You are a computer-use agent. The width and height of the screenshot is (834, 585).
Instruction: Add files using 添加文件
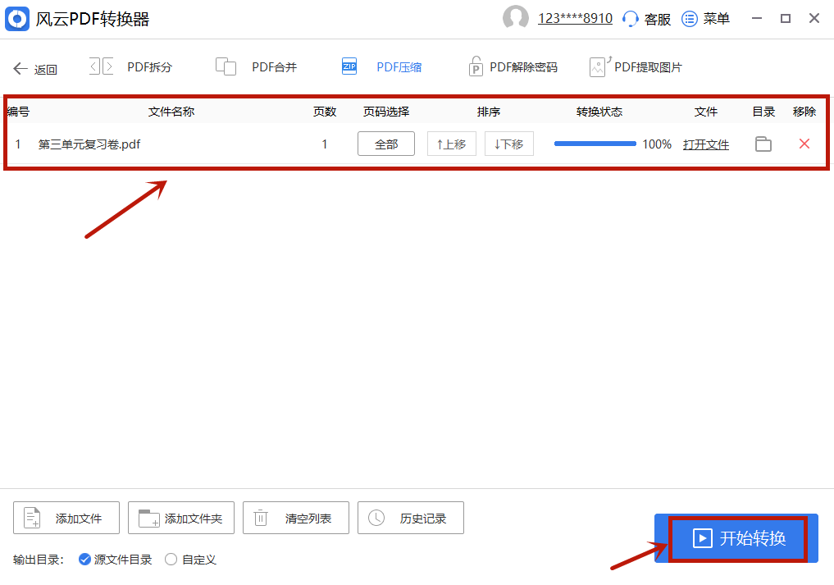pyautogui.click(x=66, y=517)
